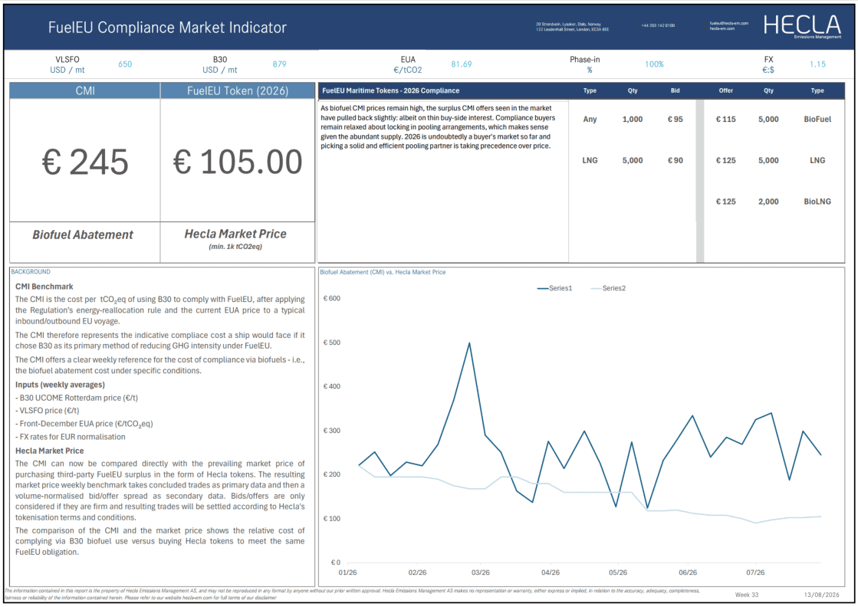Click the € 600 y-axis label
858x607 pixels.
point(331,299)
